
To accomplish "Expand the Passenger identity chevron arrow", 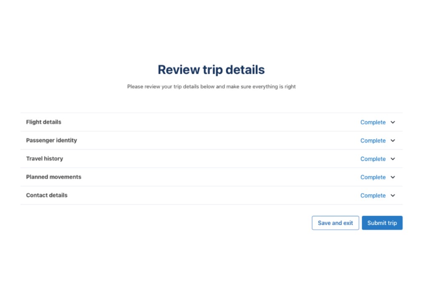I will click(x=392, y=141).
